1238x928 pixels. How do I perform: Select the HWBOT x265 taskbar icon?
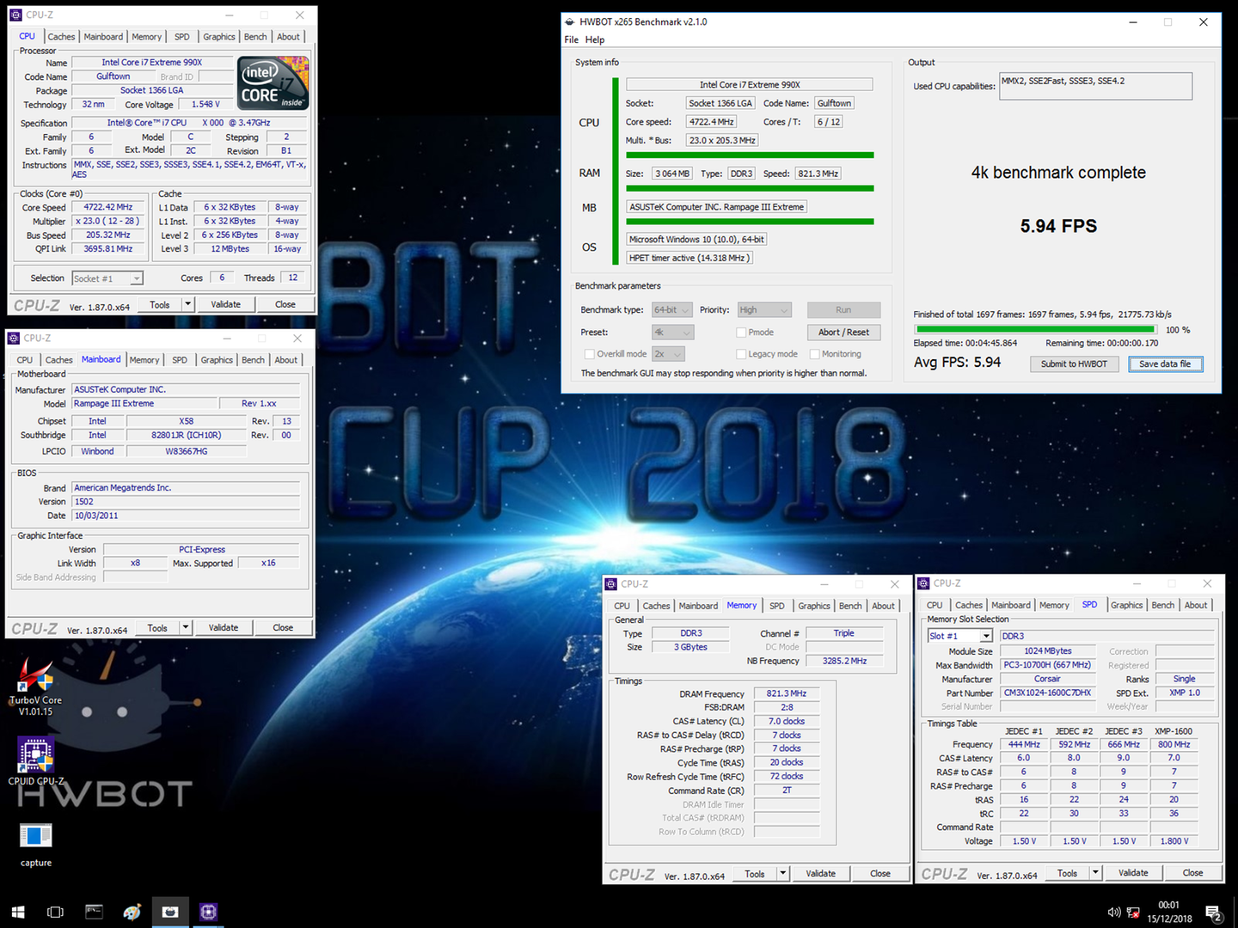coord(170,912)
